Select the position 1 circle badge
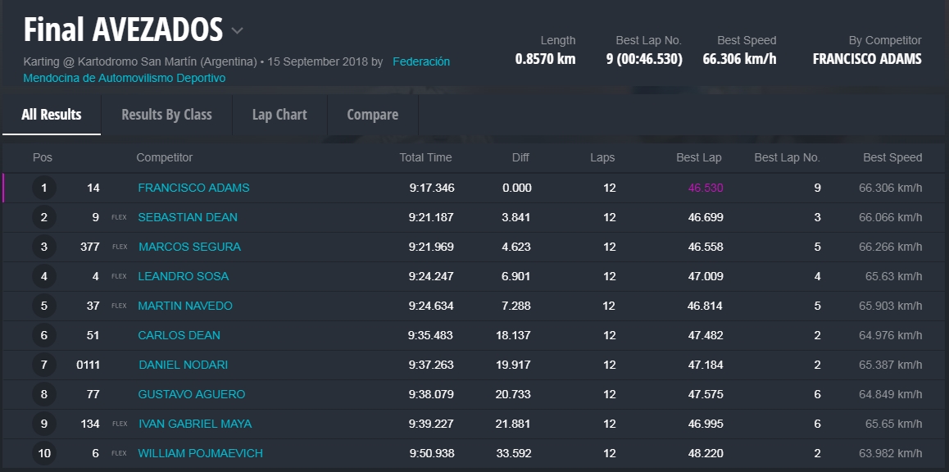Screen dimensions: 949x472 point(44,188)
